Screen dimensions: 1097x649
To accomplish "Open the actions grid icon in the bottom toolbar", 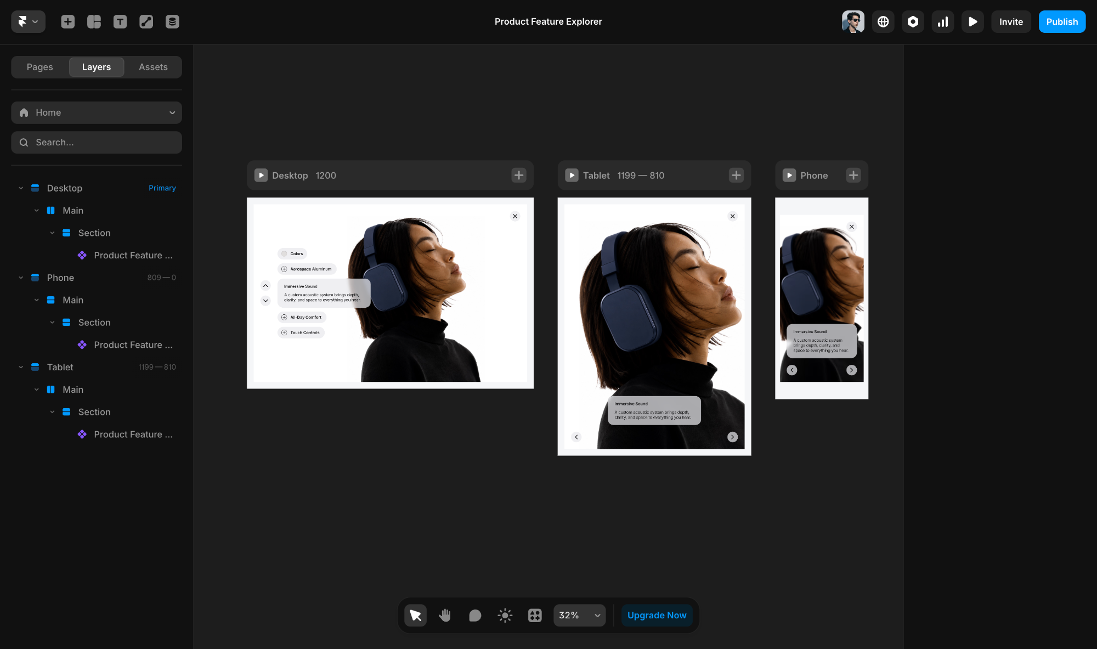I will point(535,615).
